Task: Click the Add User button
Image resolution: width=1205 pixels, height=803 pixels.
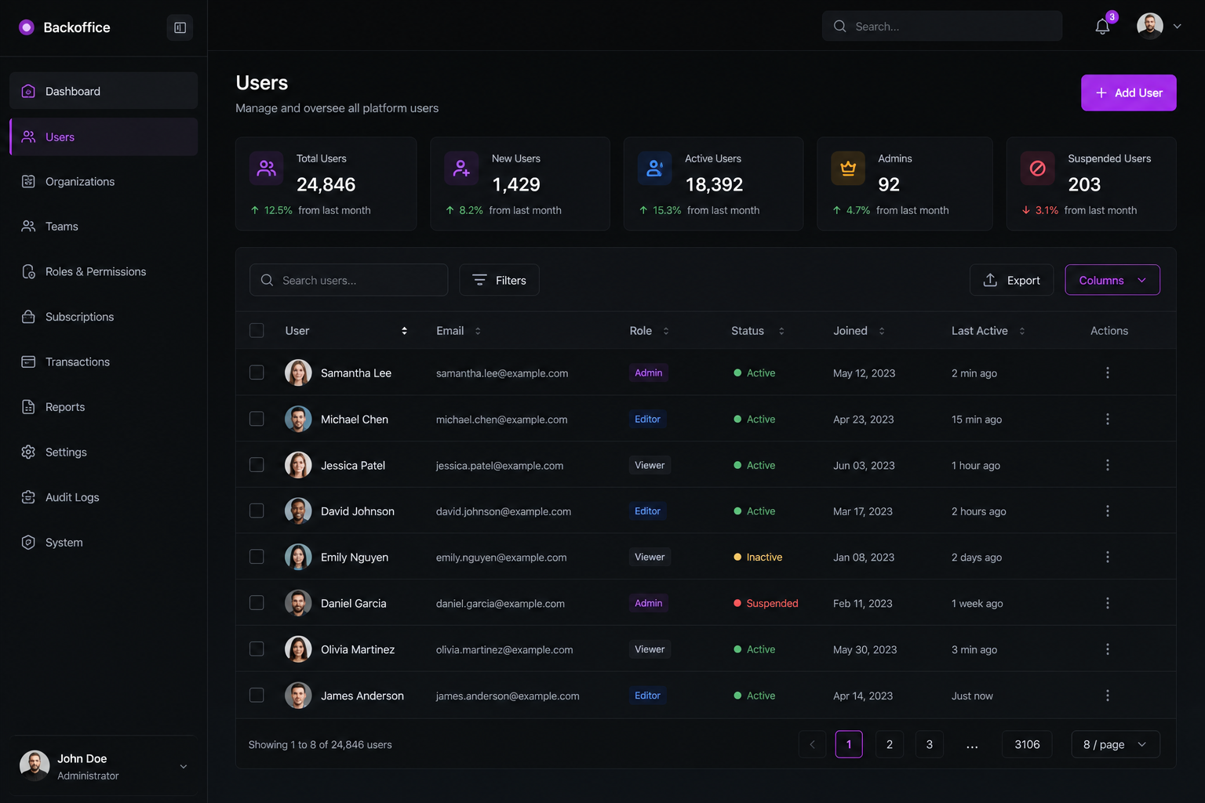Action: 1128,93
